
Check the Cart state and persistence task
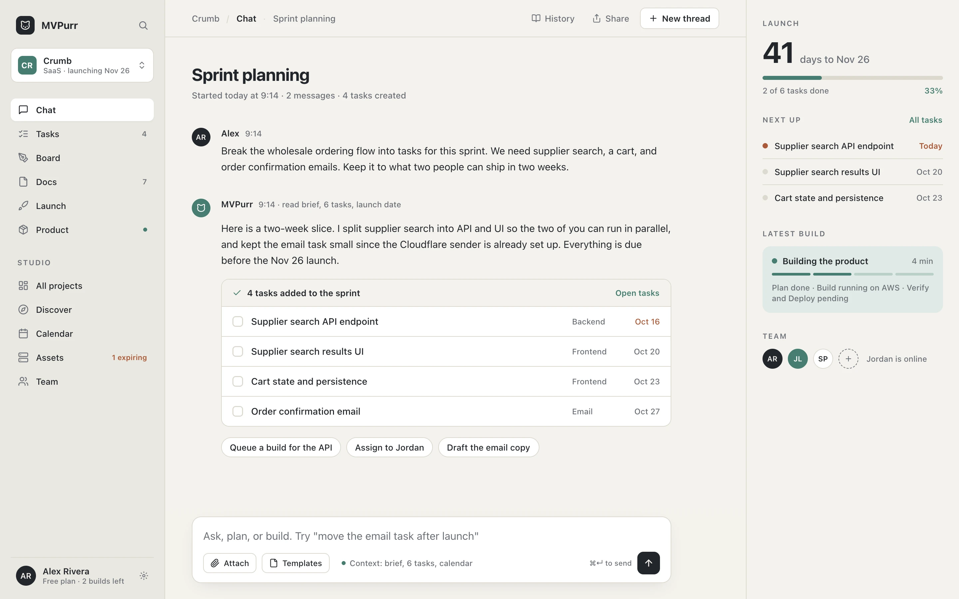[x=237, y=381]
